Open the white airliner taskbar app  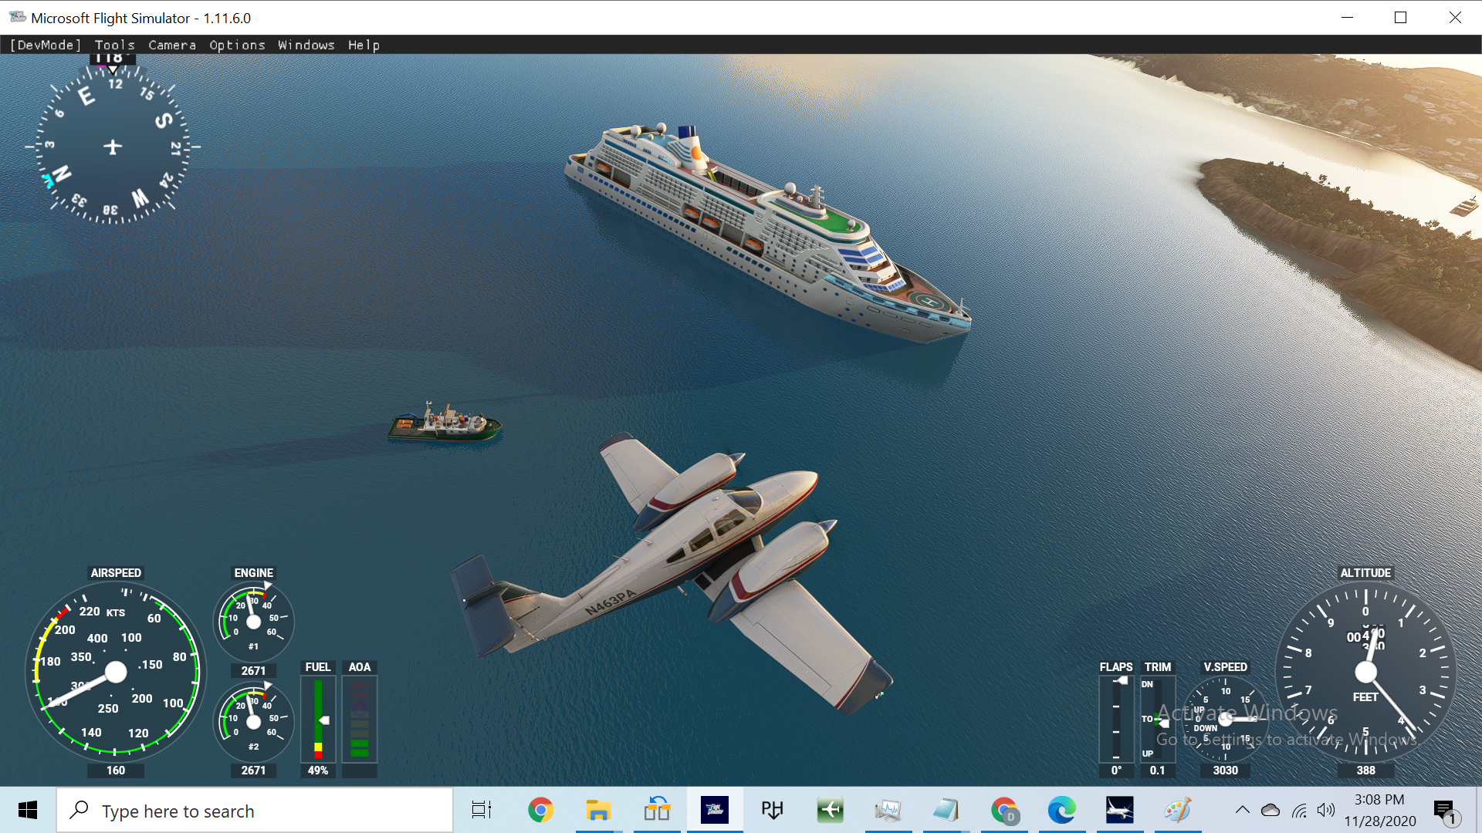[1120, 811]
